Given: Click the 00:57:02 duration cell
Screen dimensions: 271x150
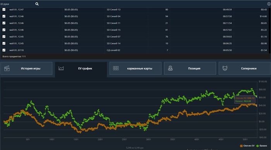Looking at the screenshot, I should point(227,30).
